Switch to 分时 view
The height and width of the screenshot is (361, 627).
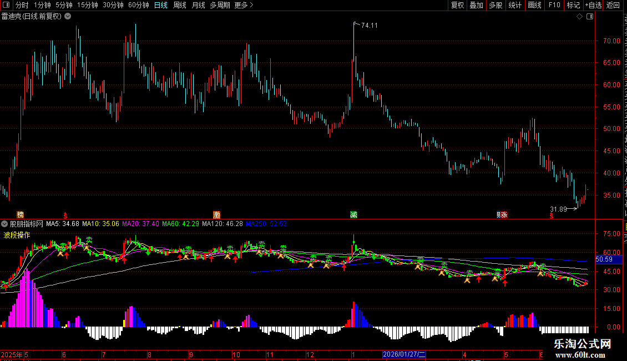click(22, 5)
